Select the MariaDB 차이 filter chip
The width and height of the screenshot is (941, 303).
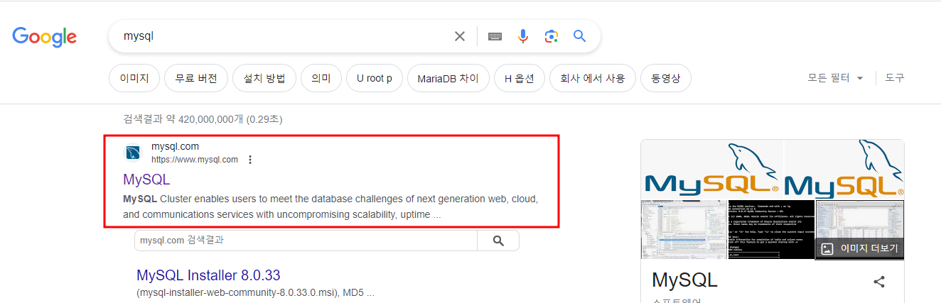[448, 78]
